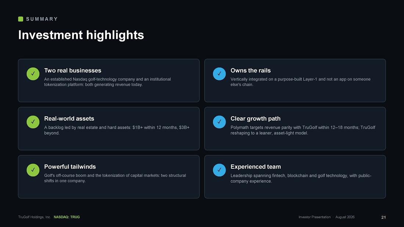Click the Real-world assets heading
The width and height of the screenshot is (404, 227).
(x=69, y=119)
